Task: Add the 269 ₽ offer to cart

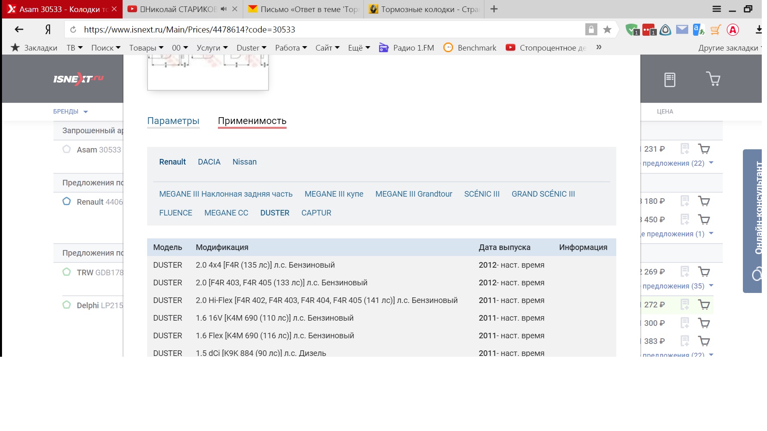Action: pos(704,272)
